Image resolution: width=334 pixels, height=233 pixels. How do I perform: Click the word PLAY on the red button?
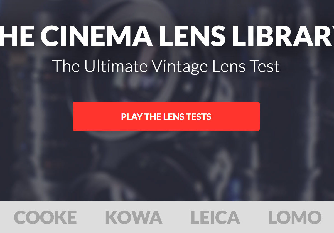pyautogui.click(x=132, y=117)
